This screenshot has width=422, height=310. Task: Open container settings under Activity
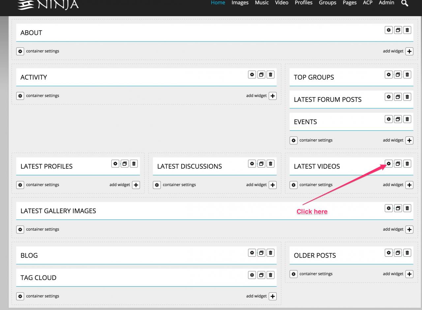pyautogui.click(x=20, y=96)
